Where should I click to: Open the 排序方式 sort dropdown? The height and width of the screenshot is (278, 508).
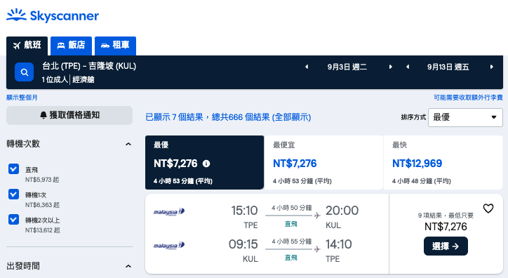click(x=465, y=117)
